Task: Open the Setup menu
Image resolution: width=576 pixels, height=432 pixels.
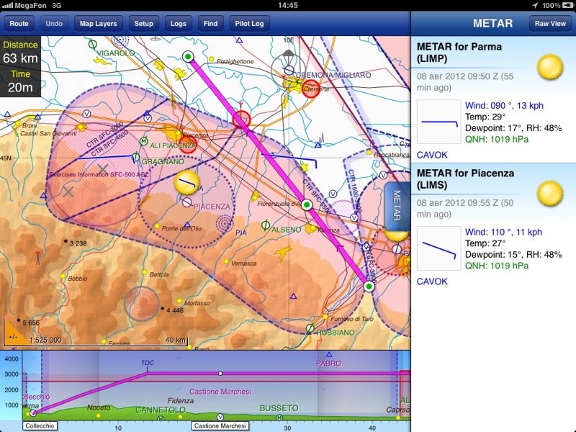Action: [144, 24]
